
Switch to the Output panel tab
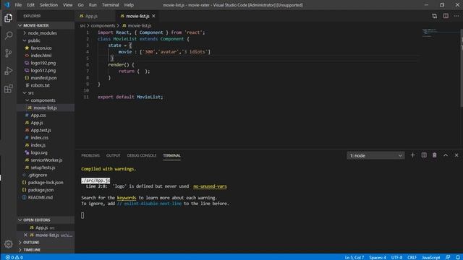pyautogui.click(x=114, y=155)
